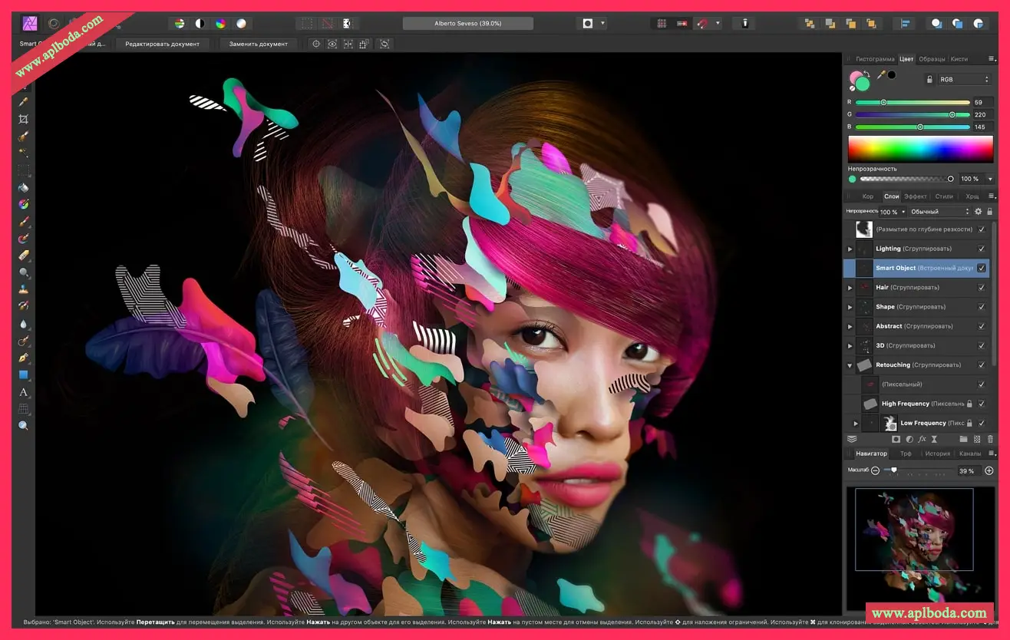Choose the Clone Stamp tool

coord(24,289)
